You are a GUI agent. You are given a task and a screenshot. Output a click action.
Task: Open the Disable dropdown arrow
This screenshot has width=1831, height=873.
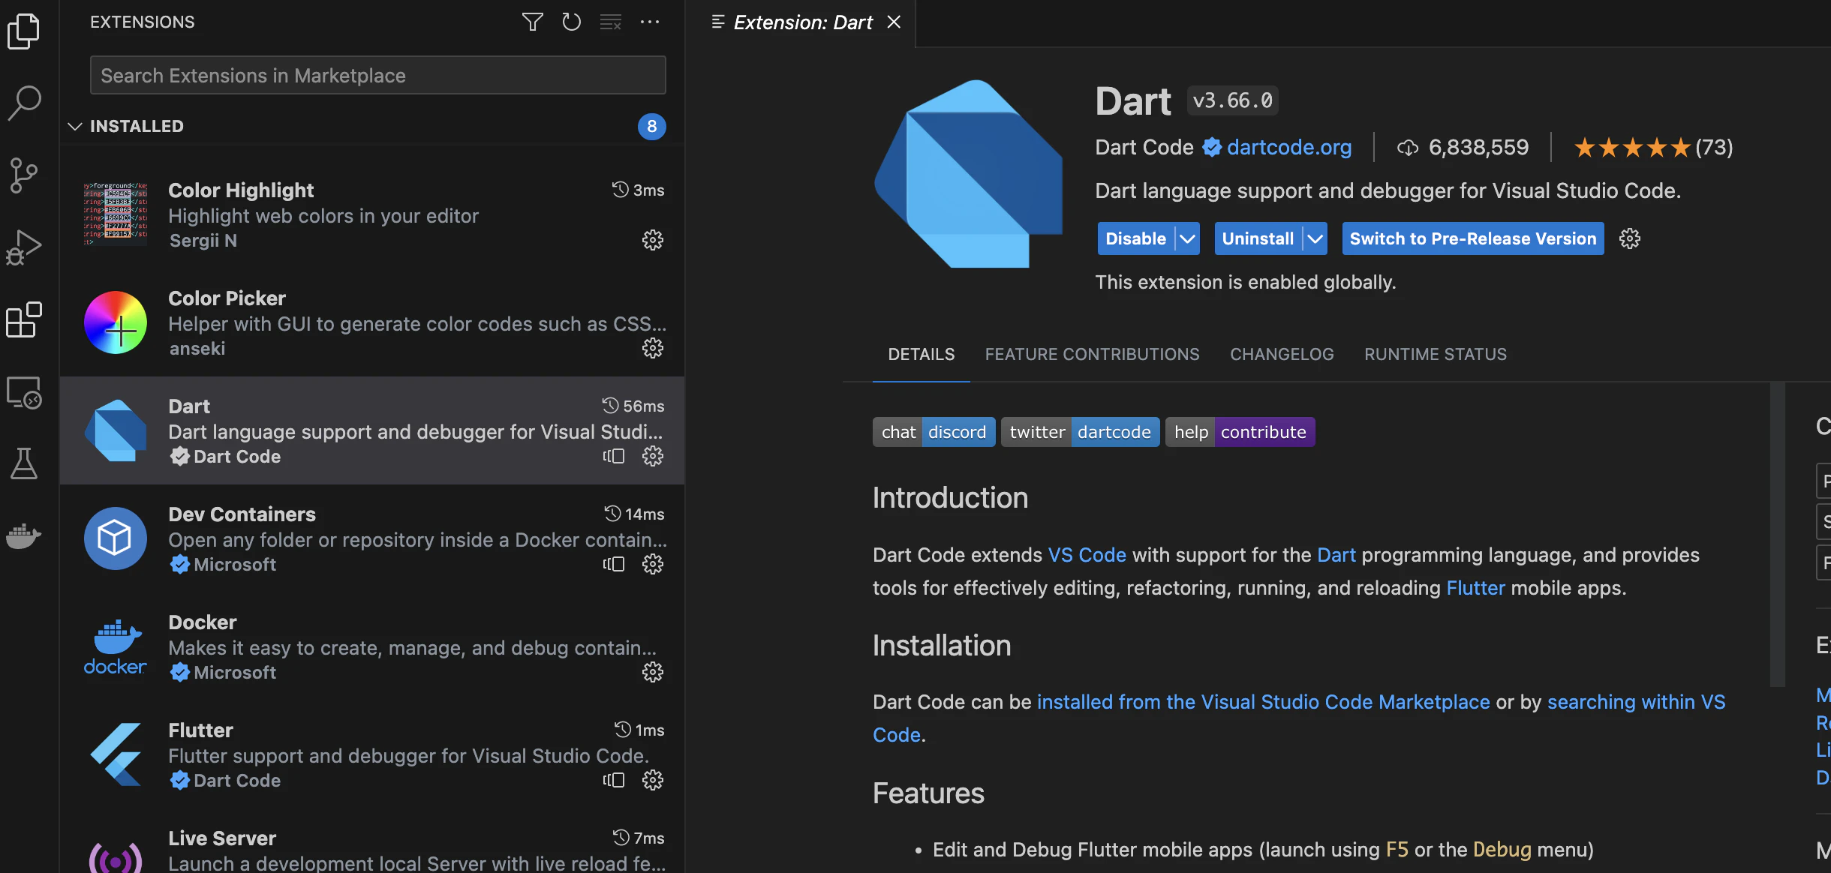click(x=1187, y=238)
